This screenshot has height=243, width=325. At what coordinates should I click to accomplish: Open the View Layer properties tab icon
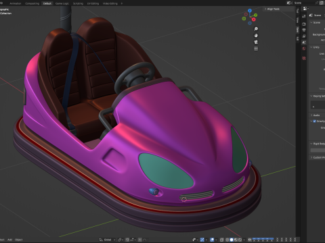coord(304,36)
